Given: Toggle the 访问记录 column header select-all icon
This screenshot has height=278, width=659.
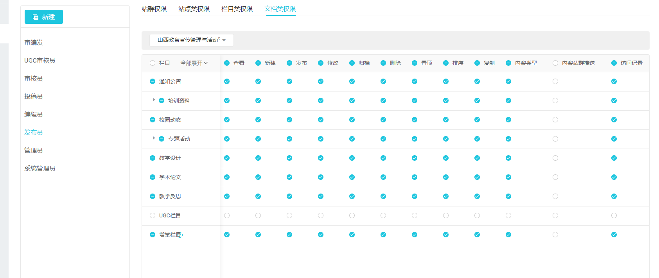Looking at the screenshot, I should [x=614, y=63].
